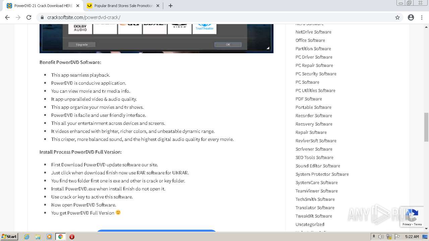Click 'Use crack or key to active' bullet
This screenshot has width=429, height=241.
pos(92,197)
